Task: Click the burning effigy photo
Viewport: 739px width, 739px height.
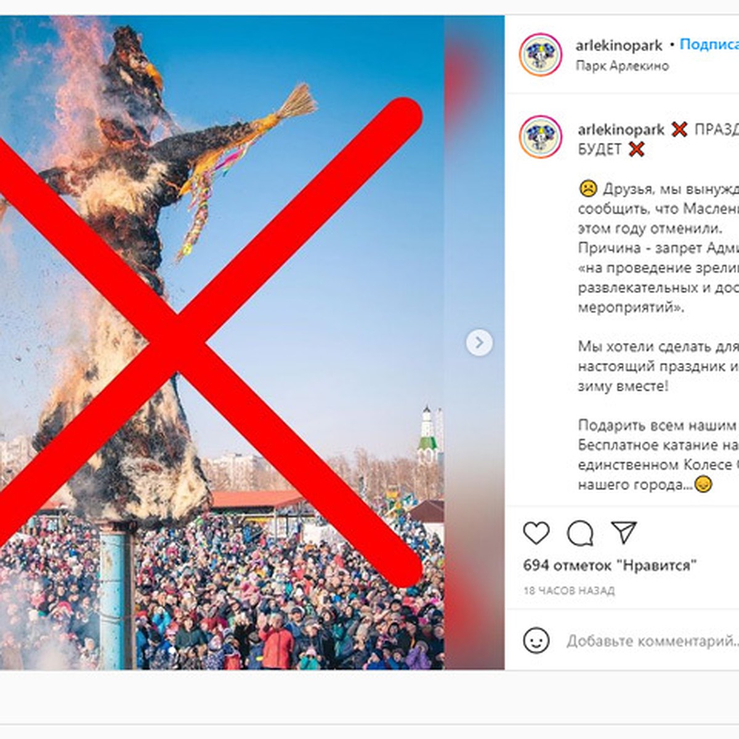Action: pos(222,342)
